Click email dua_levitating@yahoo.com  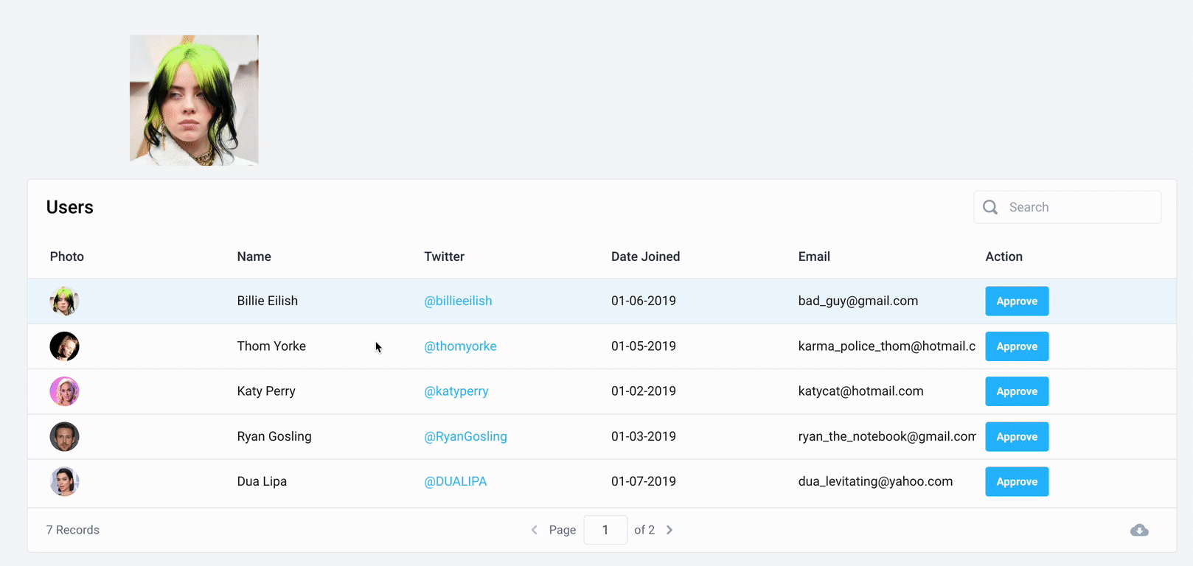pos(875,481)
